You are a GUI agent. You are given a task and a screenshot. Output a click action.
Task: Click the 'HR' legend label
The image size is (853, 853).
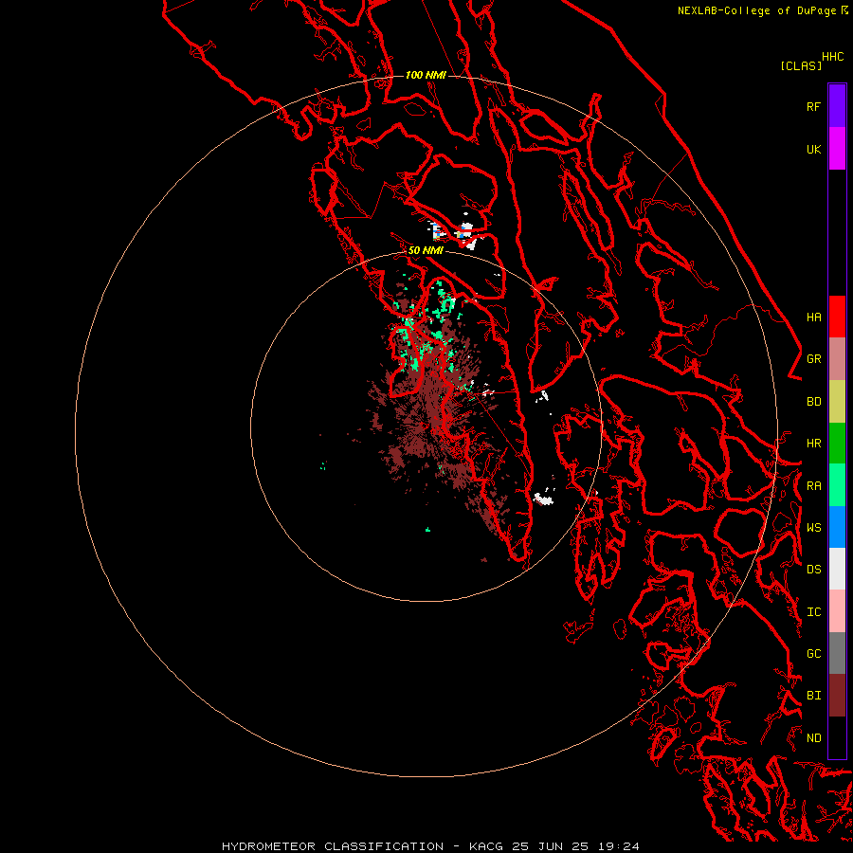point(813,444)
